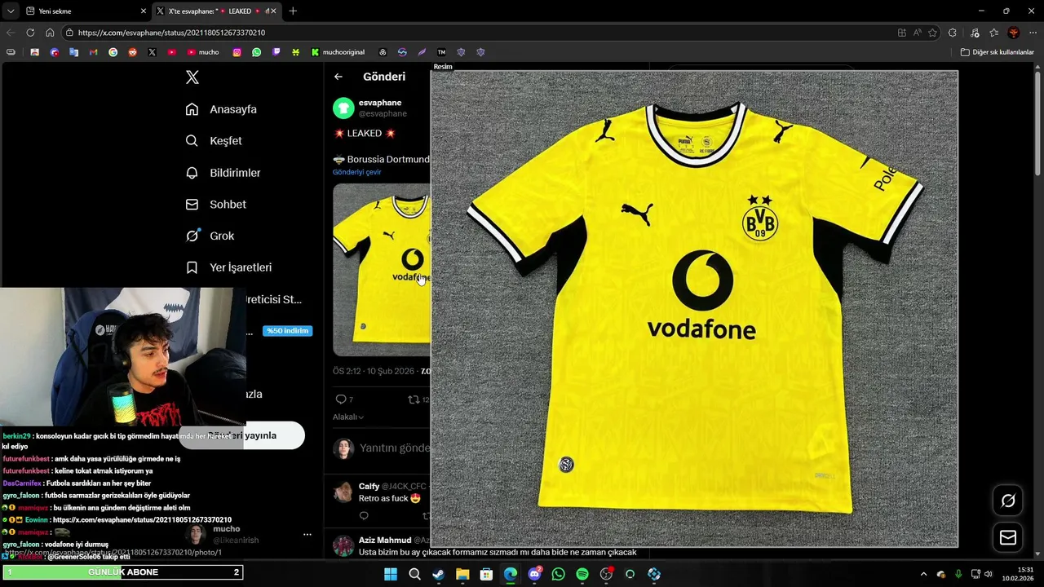Open the Windows Start menu
Viewport: 1044px width, 587px height.
click(x=391, y=574)
